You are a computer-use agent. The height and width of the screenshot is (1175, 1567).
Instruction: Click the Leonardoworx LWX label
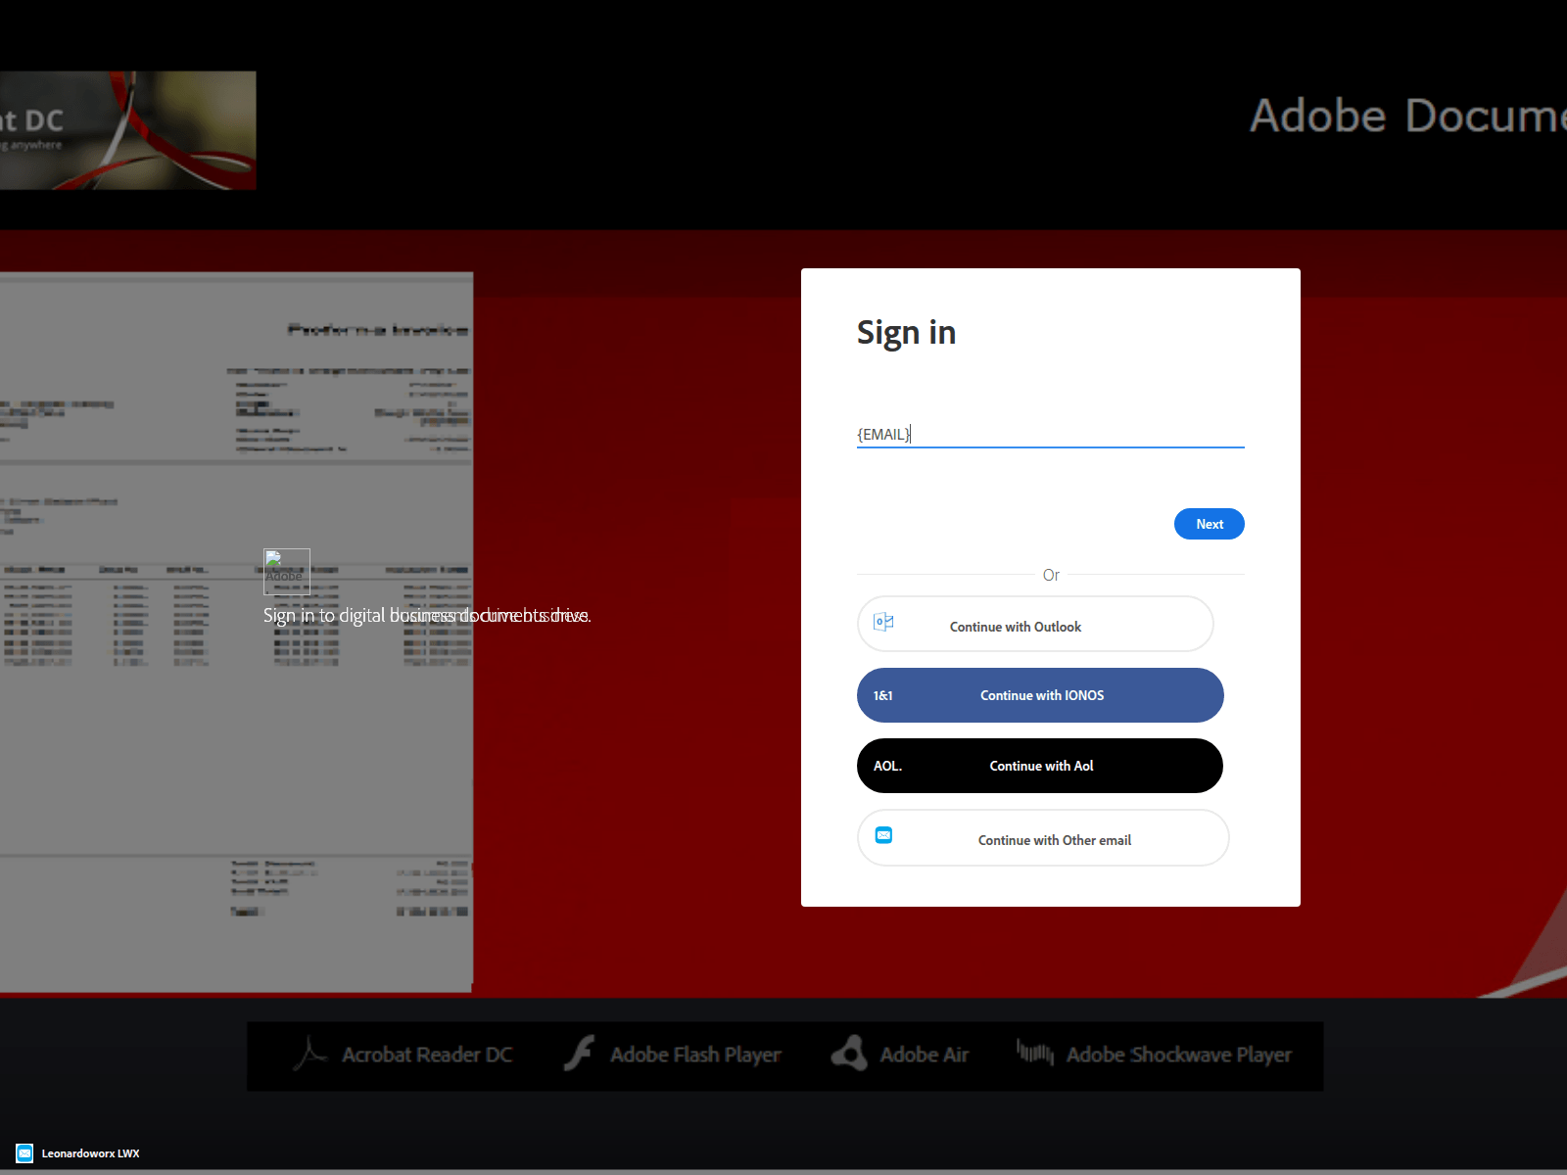click(x=90, y=1153)
